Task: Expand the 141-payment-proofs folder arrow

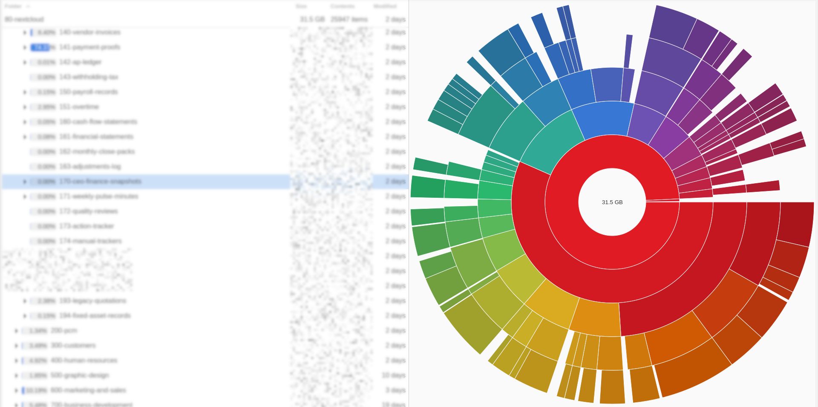Action: [x=25, y=47]
